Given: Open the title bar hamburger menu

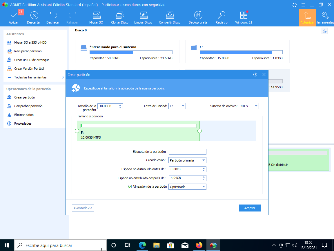Looking at the screenshot, I should click(304, 5).
